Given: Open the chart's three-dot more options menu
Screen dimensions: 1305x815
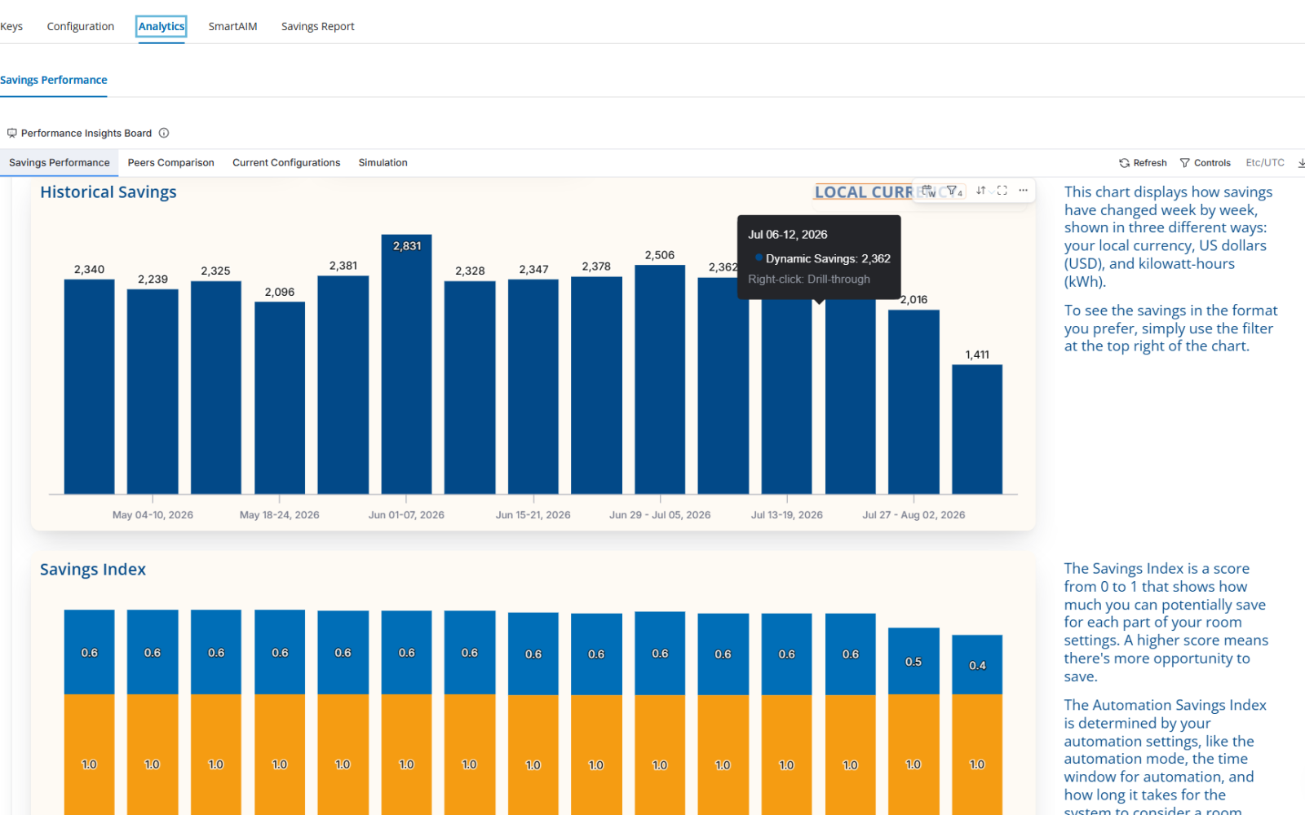Looking at the screenshot, I should coord(1023,190).
